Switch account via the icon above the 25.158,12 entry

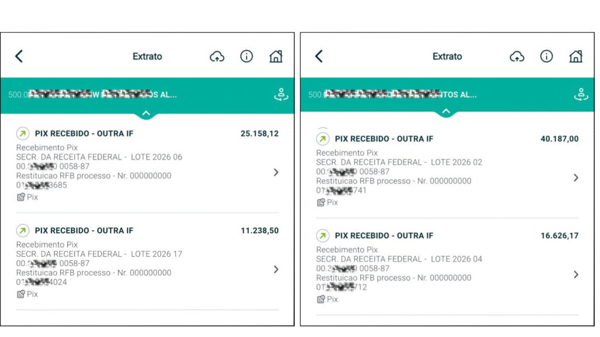pyautogui.click(x=281, y=95)
